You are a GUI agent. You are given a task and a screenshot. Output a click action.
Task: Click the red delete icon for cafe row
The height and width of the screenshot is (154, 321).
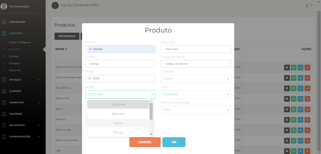[x=307, y=151]
